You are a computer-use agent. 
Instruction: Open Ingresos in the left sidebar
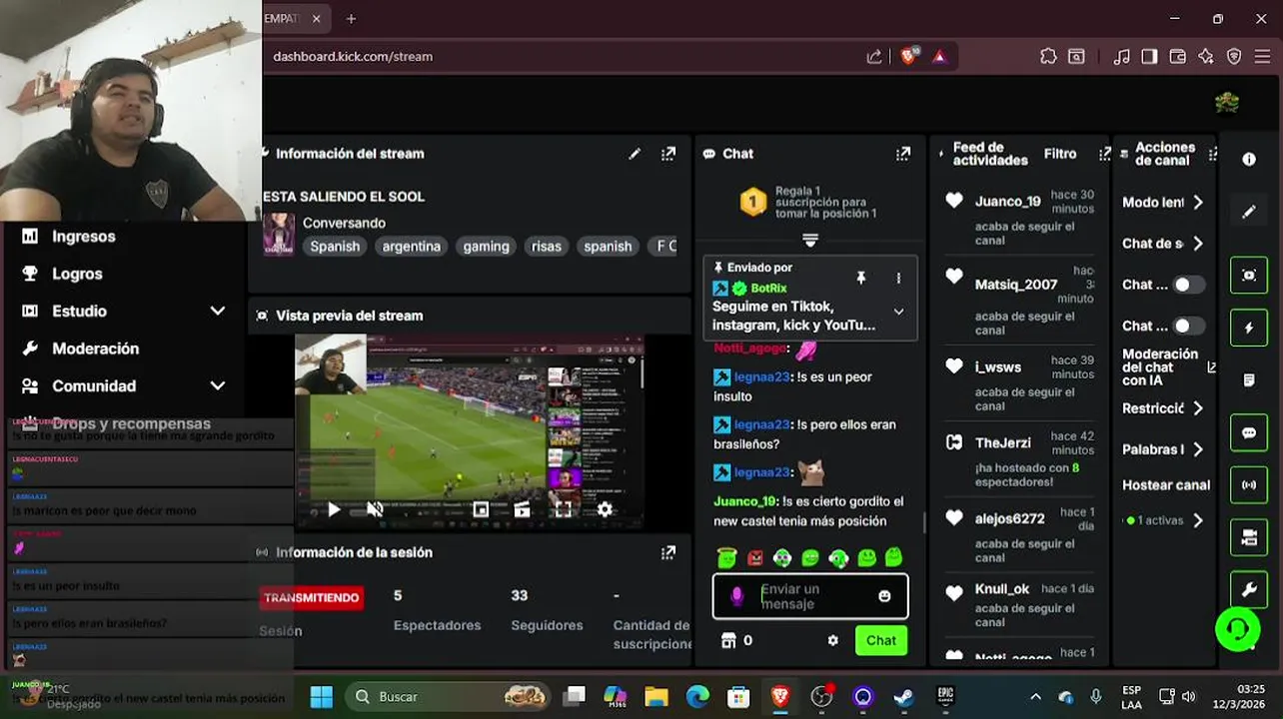(84, 237)
